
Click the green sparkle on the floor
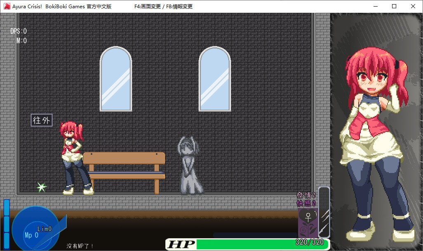pyautogui.click(x=41, y=187)
